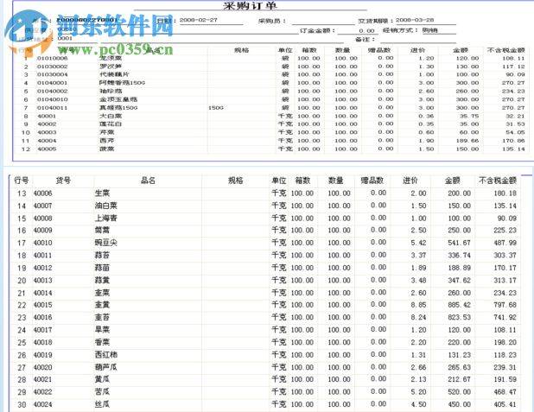Click the 韭黄 product name
Screen dimensions: 534x412
(x=102, y=305)
